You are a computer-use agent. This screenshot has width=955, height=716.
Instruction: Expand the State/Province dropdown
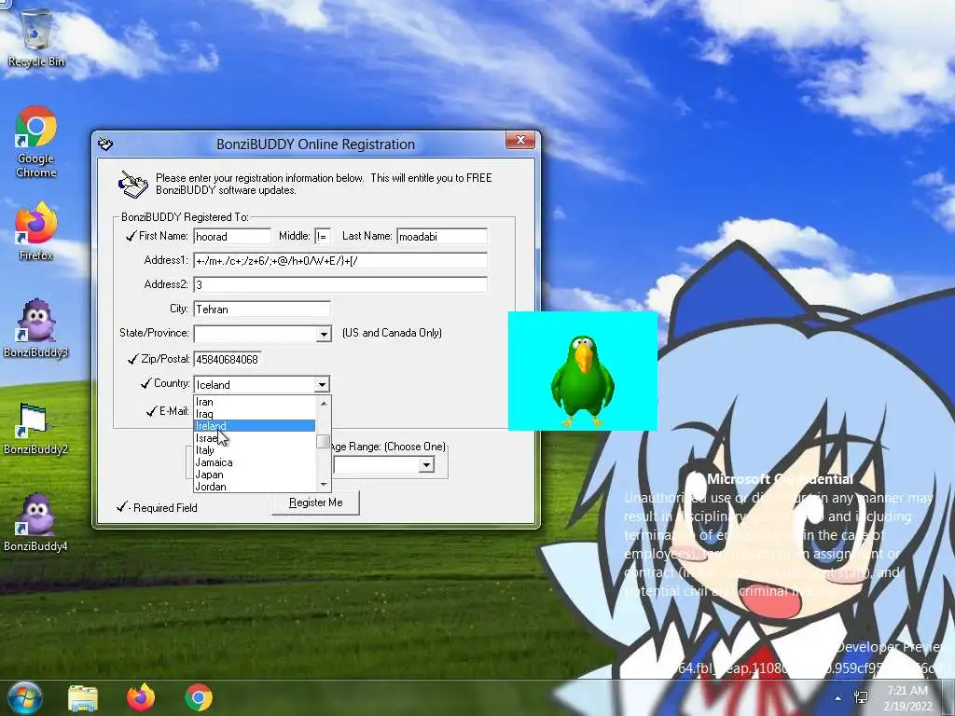tap(324, 334)
